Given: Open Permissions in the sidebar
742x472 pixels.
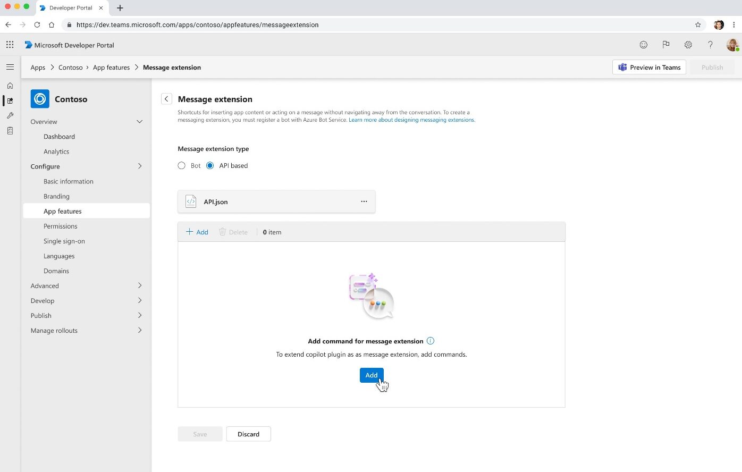Looking at the screenshot, I should coord(61,226).
